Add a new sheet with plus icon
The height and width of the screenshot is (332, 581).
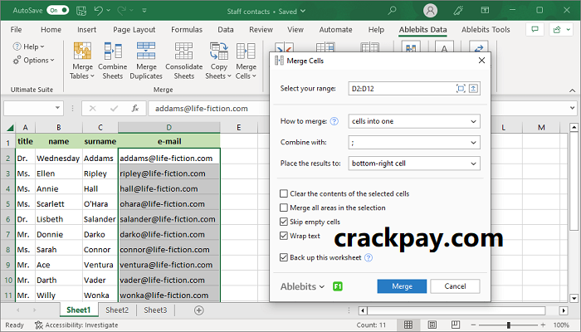click(x=199, y=310)
